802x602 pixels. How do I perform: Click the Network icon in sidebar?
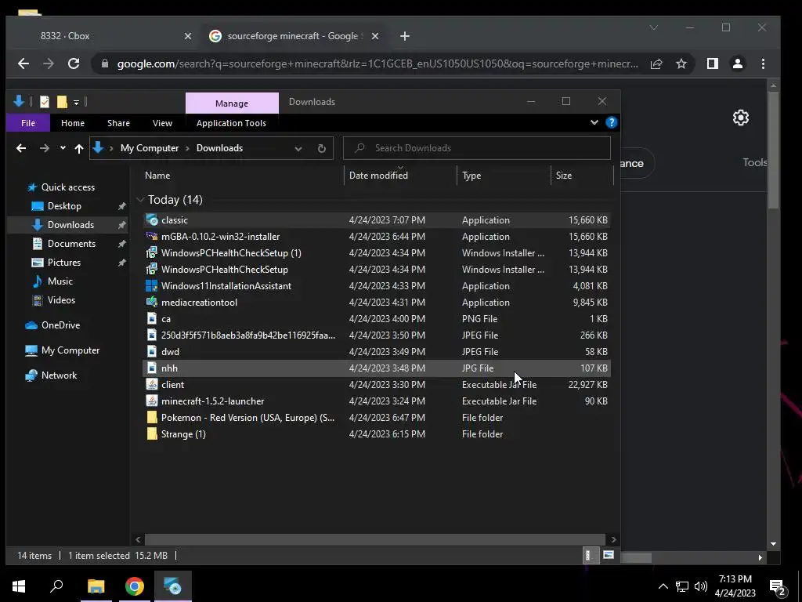coord(31,375)
